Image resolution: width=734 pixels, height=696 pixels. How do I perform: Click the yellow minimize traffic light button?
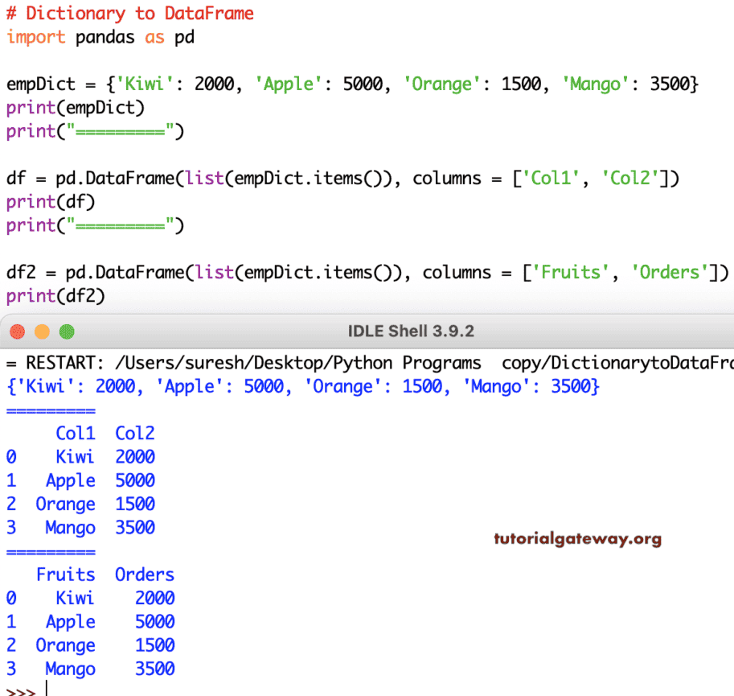(x=42, y=332)
